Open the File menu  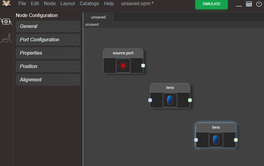click(22, 4)
